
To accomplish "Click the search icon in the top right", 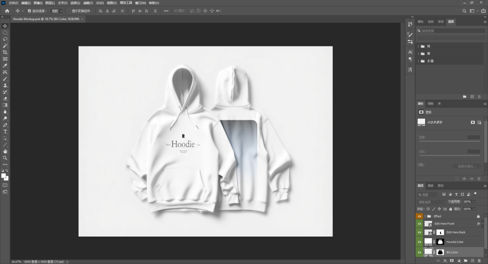I will [464, 11].
